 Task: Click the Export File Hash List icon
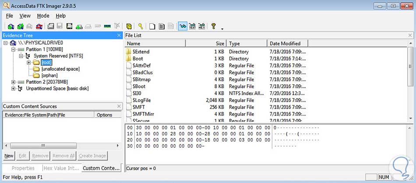pos(162,26)
